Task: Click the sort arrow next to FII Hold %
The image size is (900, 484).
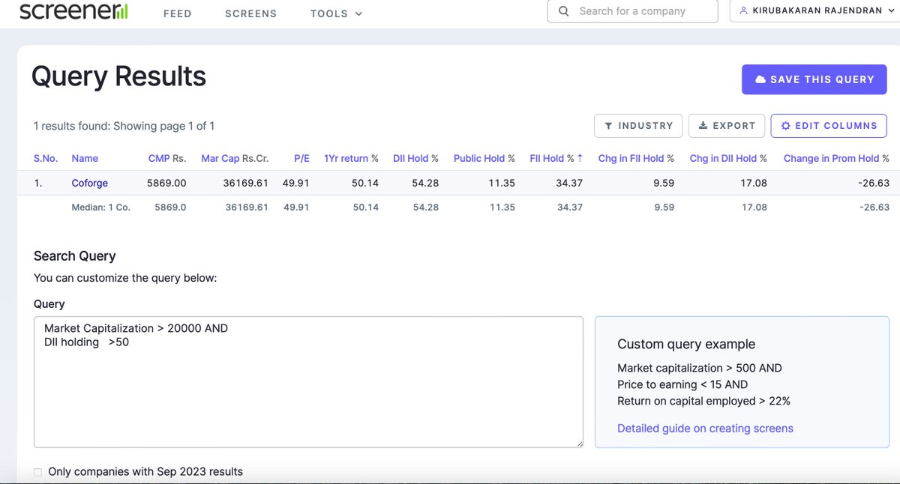Action: point(580,158)
